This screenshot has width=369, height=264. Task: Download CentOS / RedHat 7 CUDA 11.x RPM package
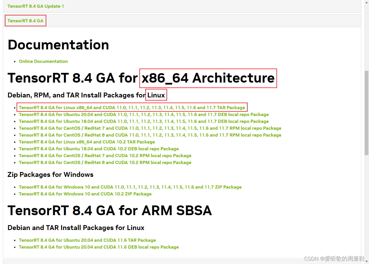[x=150, y=128]
